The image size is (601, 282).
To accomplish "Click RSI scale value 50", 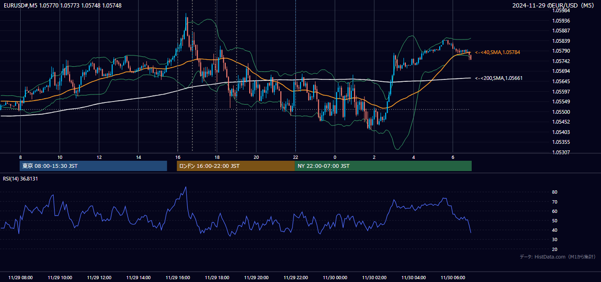I will tap(554, 220).
